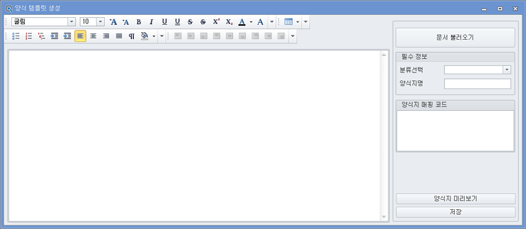Center-align the paragraph
Image resolution: width=526 pixels, height=229 pixels.
tap(94, 36)
